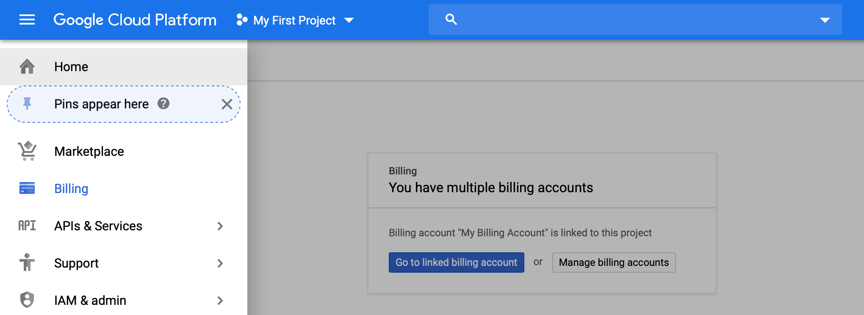Viewport: 864px width, 315px height.
Task: Expand the search bar dropdown arrow
Action: coord(825,20)
